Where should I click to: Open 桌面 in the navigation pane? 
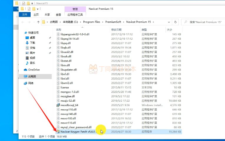pyautogui.click(x=32, y=38)
